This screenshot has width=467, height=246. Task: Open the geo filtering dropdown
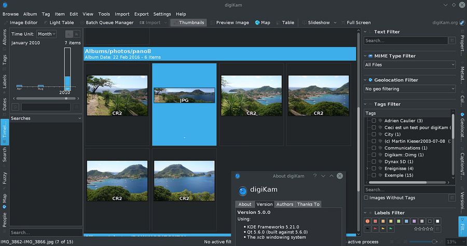410,89
